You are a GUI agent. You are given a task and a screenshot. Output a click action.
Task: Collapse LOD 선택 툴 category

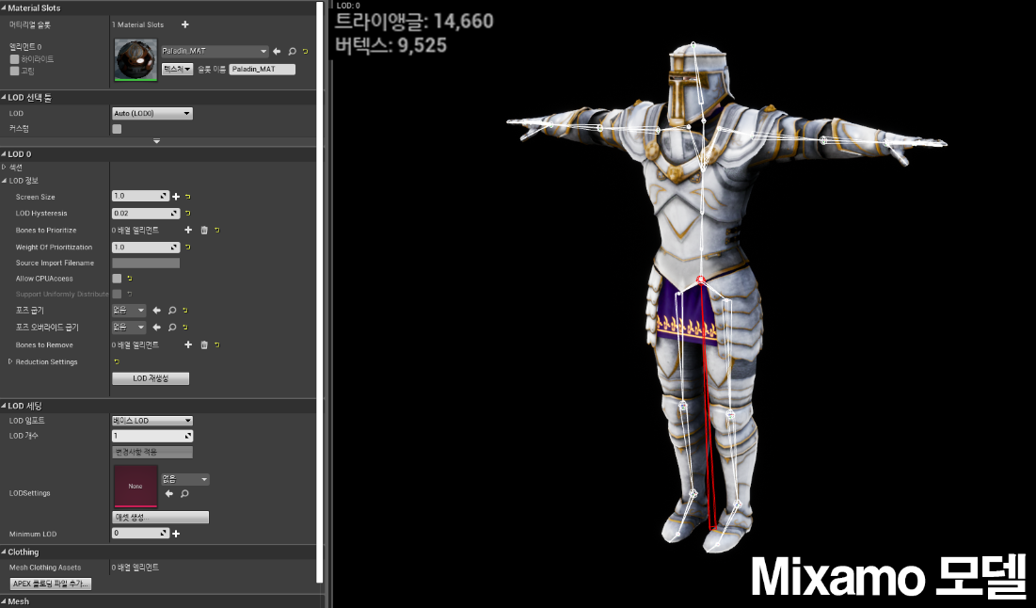coord(4,98)
